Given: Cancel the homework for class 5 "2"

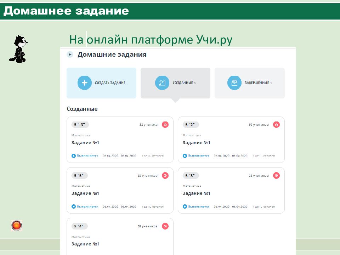Looking at the screenshot, I should point(276,125).
